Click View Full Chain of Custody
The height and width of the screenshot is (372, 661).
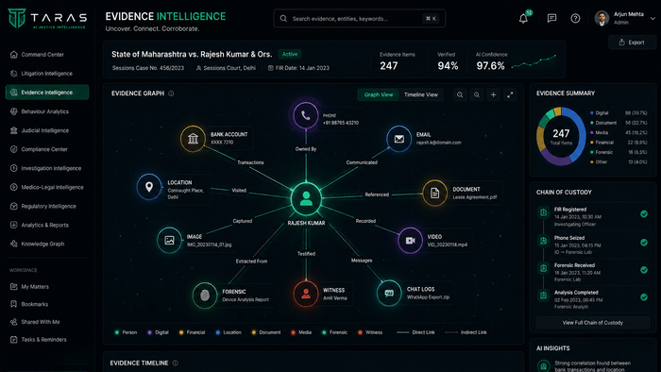tap(592, 323)
